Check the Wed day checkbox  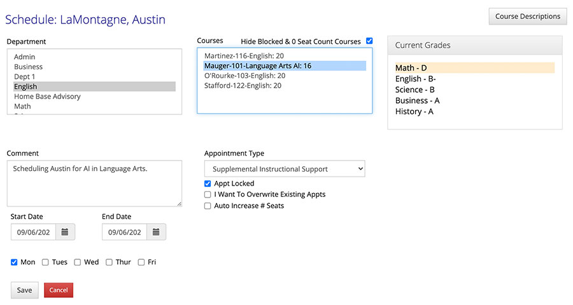click(78, 262)
